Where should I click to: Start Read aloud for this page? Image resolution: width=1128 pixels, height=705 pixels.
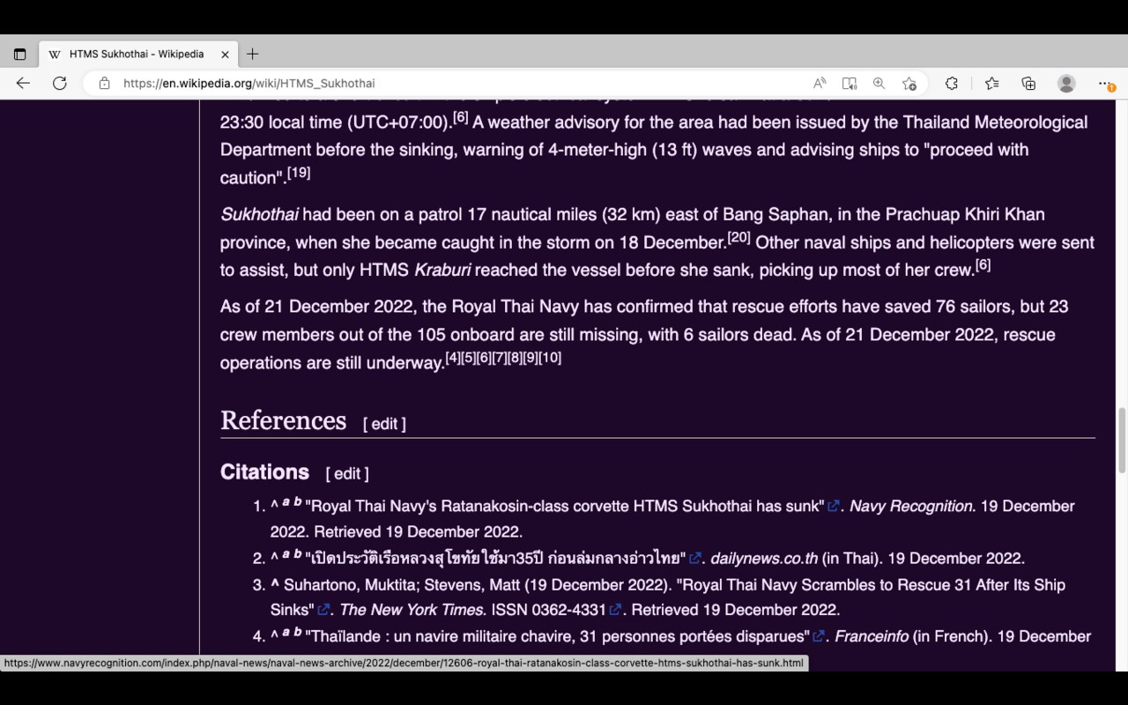coord(820,83)
